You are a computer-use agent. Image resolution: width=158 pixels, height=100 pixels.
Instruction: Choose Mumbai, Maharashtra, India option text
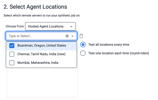click(x=38, y=63)
